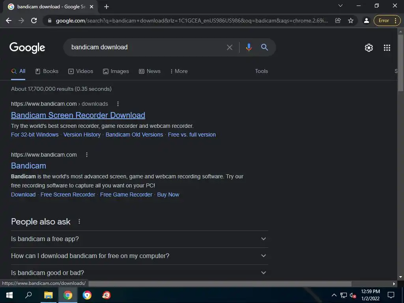The width and height of the screenshot is (404, 303).
Task: Open a new tab with the plus button
Action: coord(107,7)
